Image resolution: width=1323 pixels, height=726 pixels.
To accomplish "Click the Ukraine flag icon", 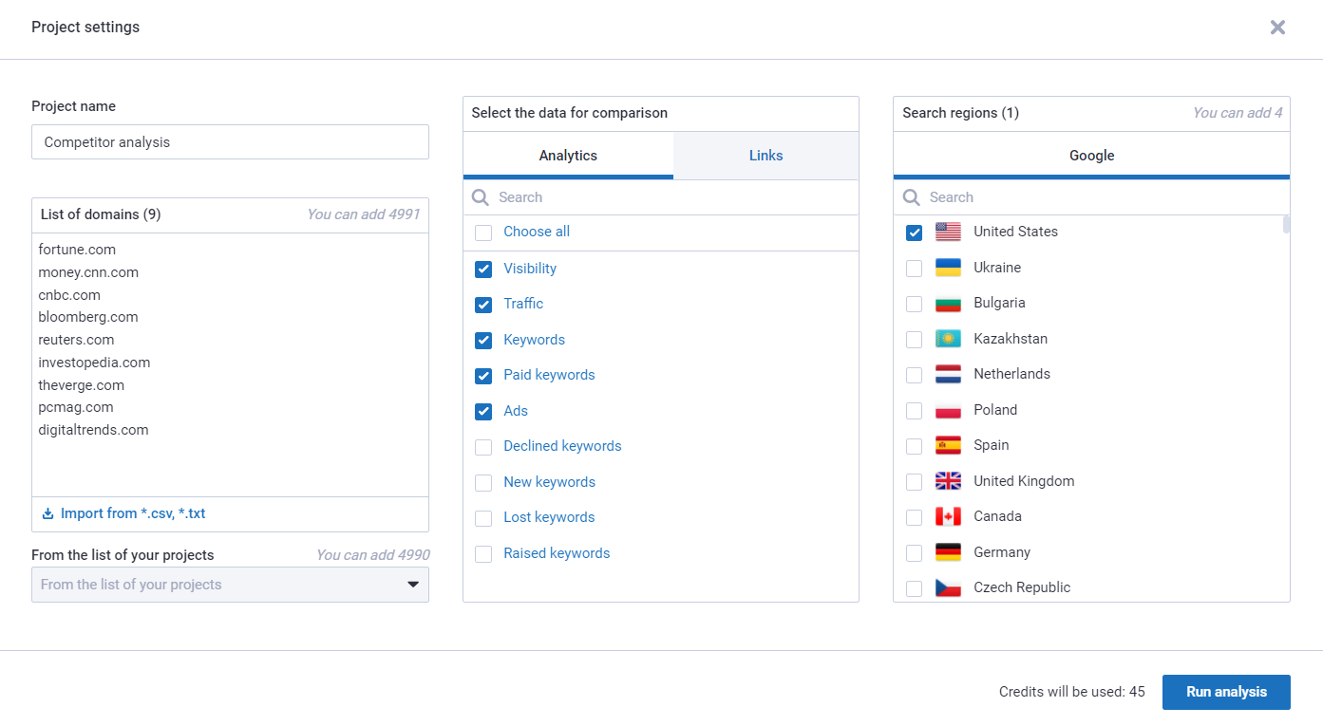I will [948, 268].
